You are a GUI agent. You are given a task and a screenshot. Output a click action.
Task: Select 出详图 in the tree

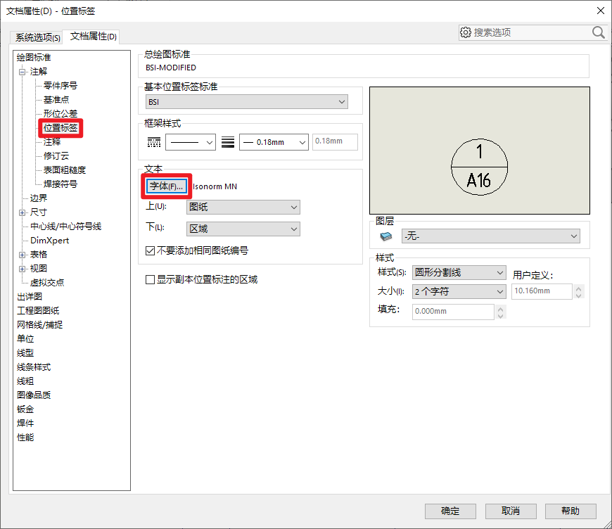[30, 297]
